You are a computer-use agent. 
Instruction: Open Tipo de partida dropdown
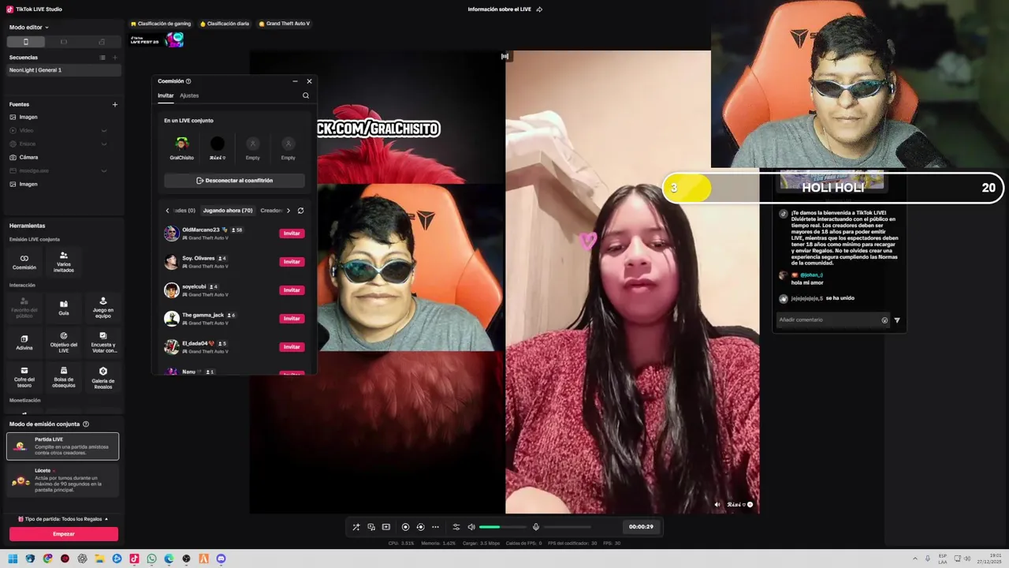[63, 519]
